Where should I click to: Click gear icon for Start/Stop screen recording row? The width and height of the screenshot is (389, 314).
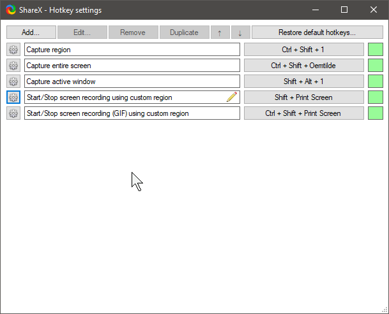pos(13,97)
